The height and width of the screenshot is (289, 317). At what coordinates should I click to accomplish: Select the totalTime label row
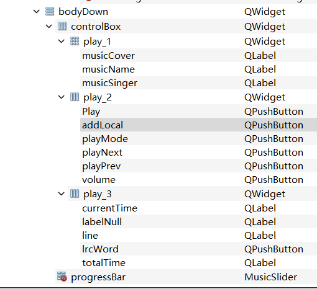coord(198,262)
